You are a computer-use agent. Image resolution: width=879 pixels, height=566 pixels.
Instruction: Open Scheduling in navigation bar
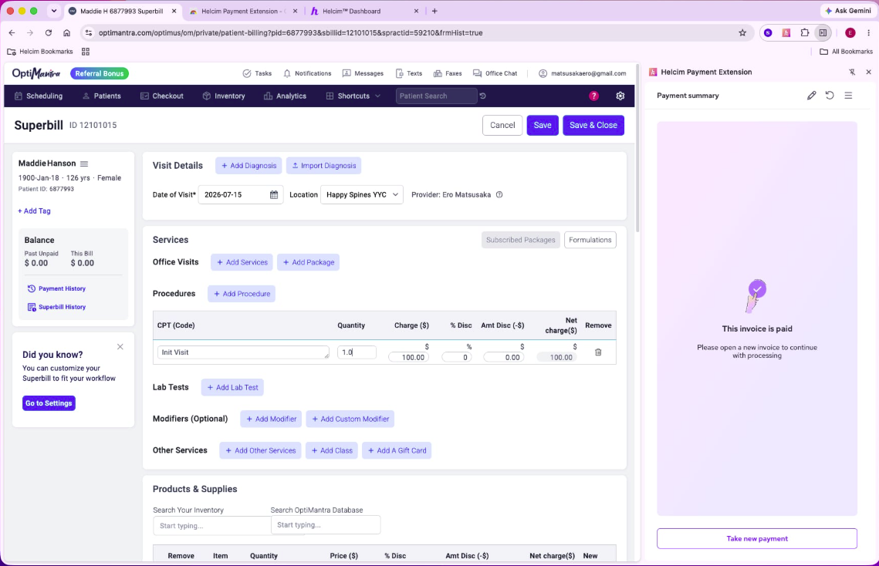[x=39, y=96]
